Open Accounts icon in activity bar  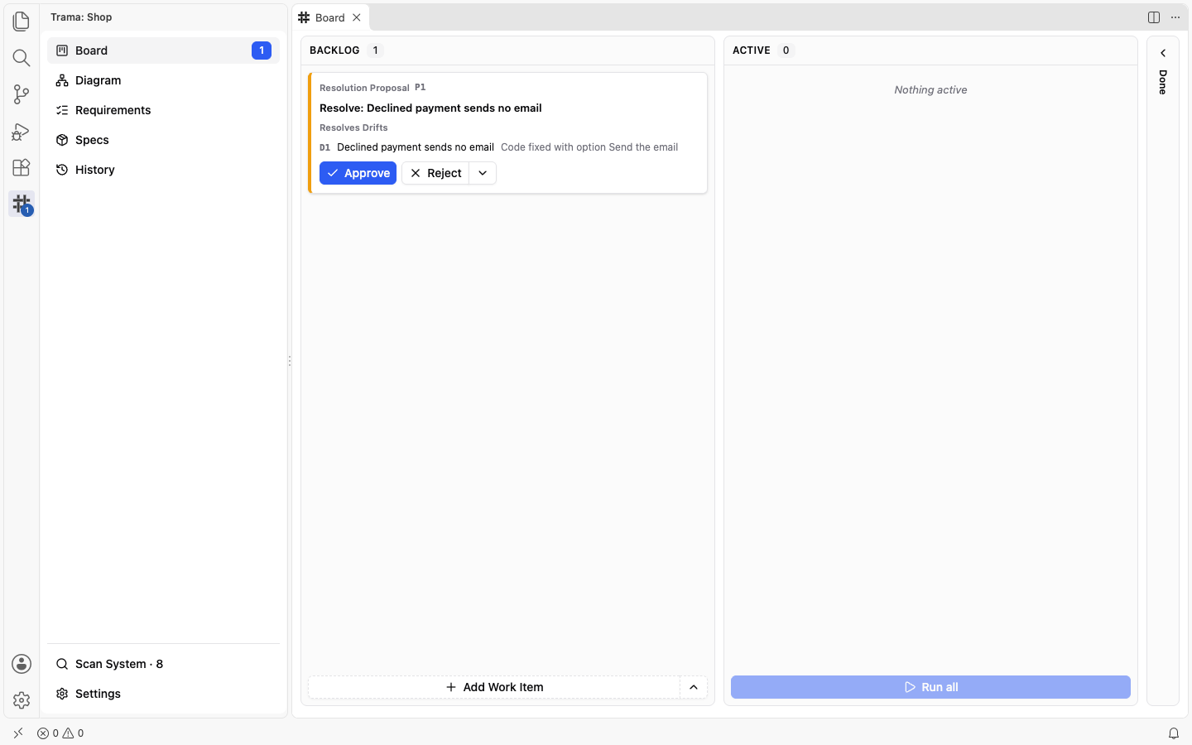22,664
